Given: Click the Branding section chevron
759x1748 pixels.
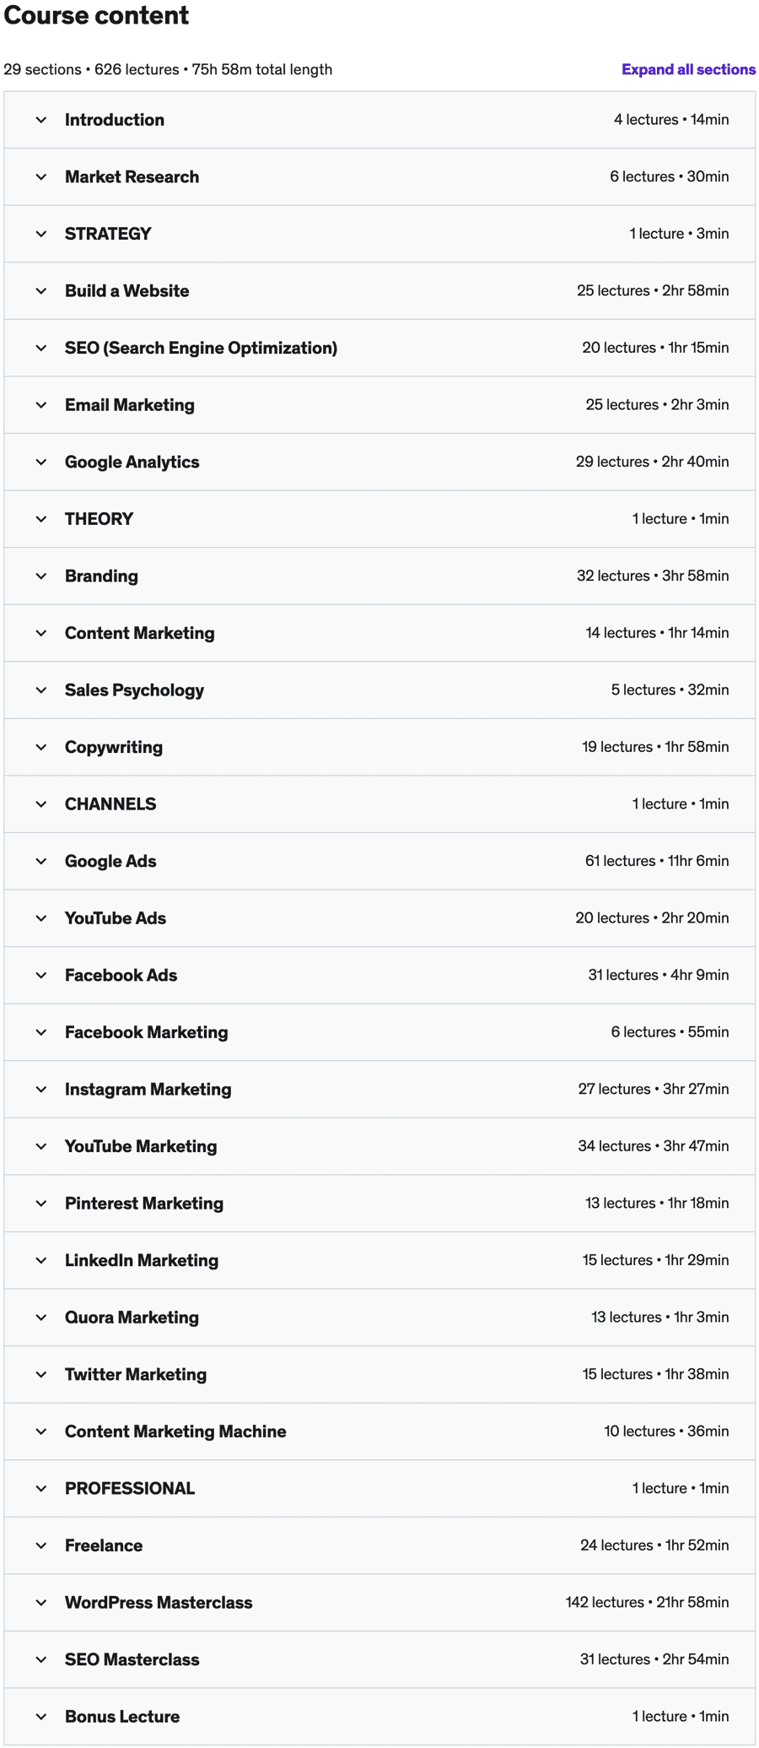Looking at the screenshot, I should click(x=41, y=576).
